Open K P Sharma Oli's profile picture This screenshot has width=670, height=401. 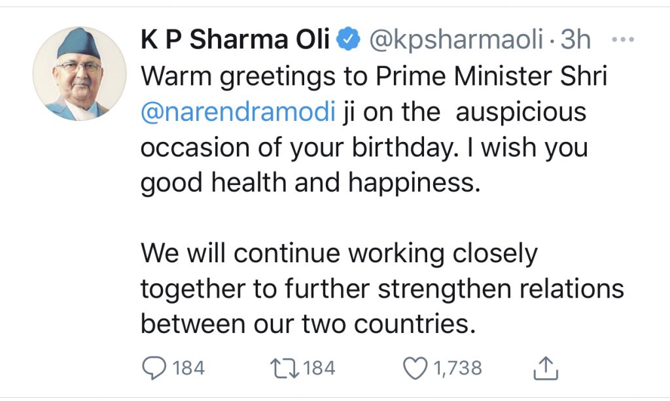click(79, 74)
